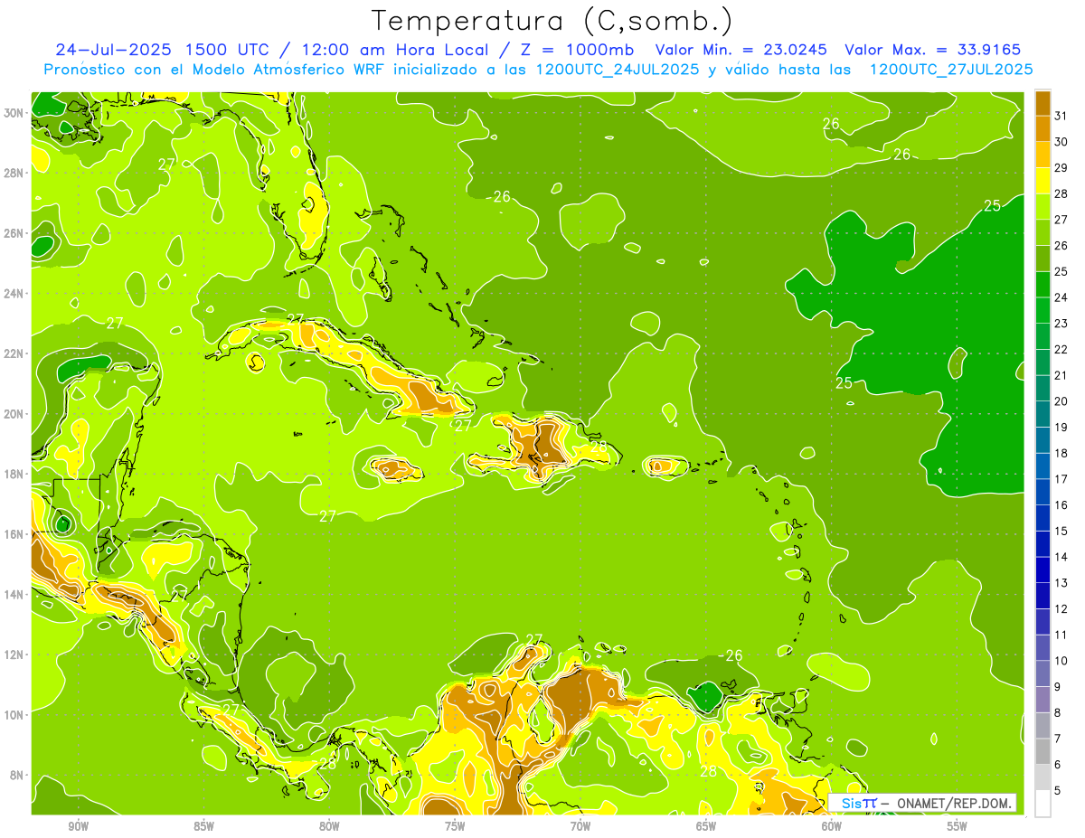Image resolution: width=1085 pixels, height=838 pixels.
Task: Click the "24N" latitude axis label
Action: click(14, 294)
